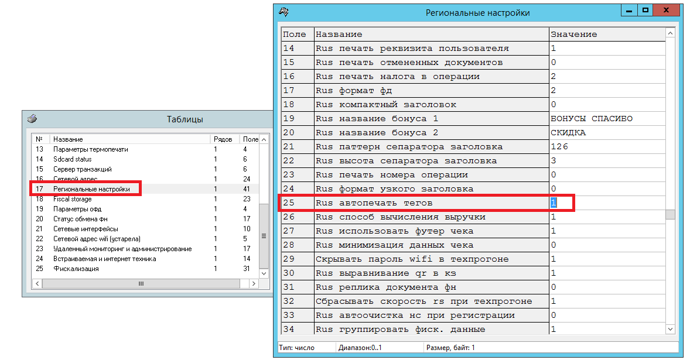Click the Таблицы window title bar icon
Viewport: 690px width, 360px height.
point(32,119)
